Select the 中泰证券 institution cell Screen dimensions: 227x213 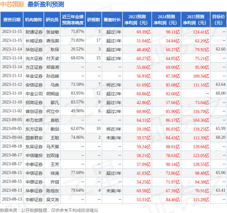[34, 164]
